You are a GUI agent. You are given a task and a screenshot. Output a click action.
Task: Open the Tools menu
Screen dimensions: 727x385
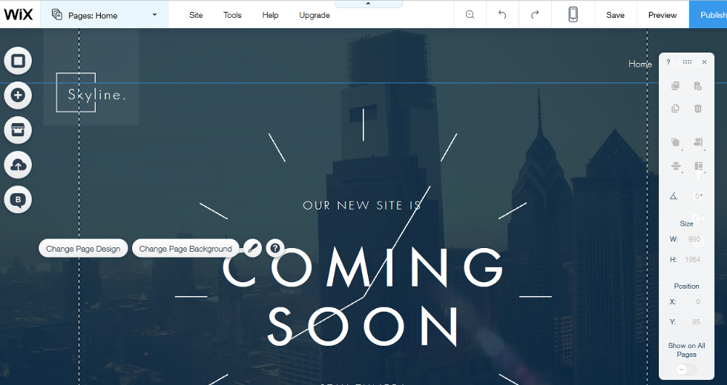232,15
